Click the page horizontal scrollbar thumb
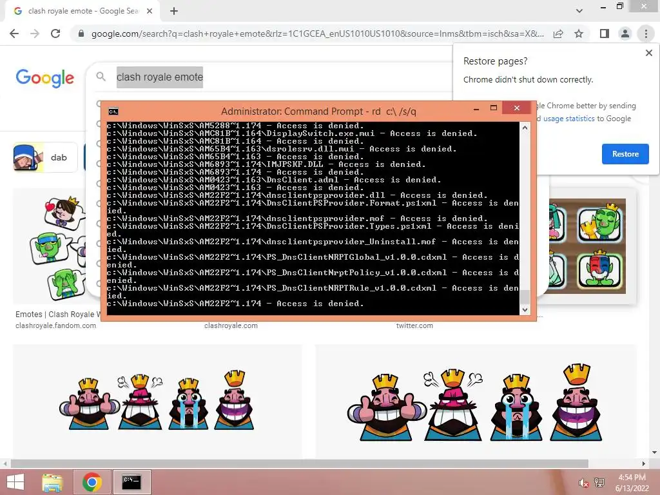This screenshot has width=660, height=495. coord(299,464)
